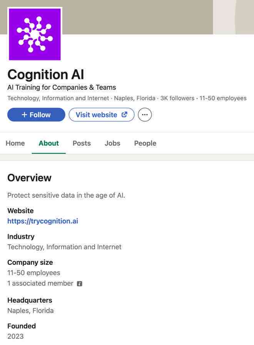The width and height of the screenshot is (254, 345).
Task: Click the 1 associated member text
Action: coord(40,283)
